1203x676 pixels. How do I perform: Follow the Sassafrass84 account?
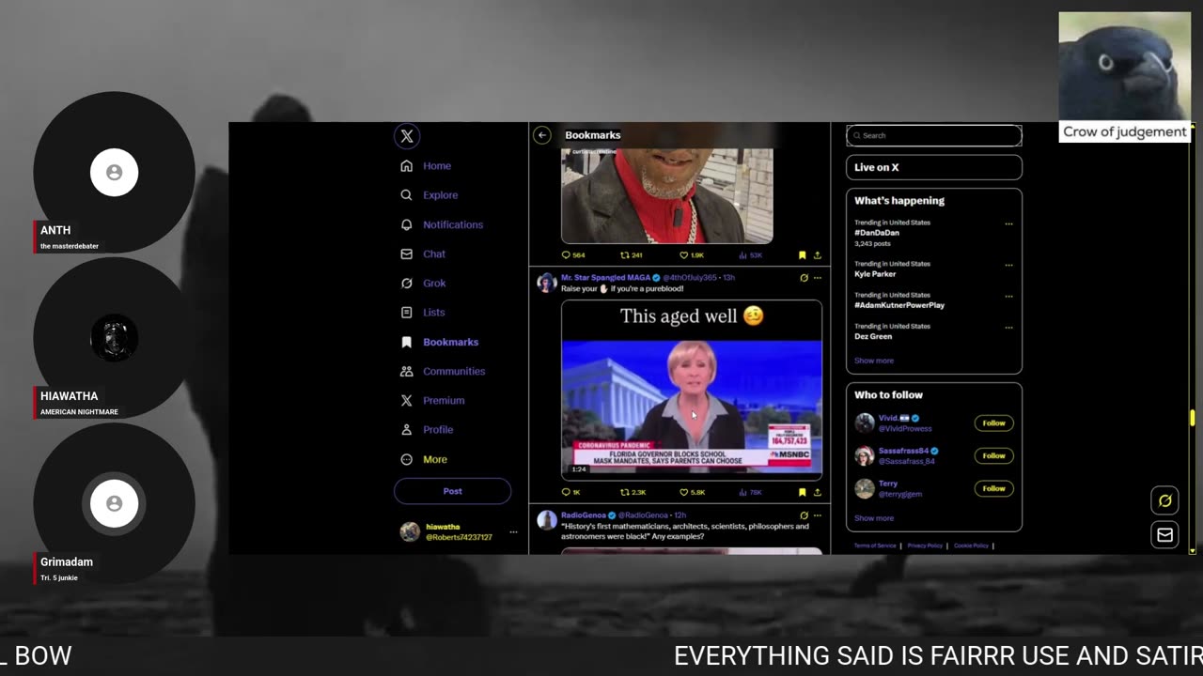(x=993, y=455)
